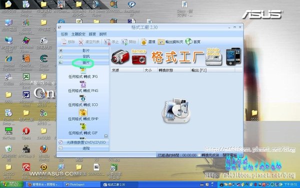Open the 輸出資料夾 output folder
Image resolution: width=300 pixels, height=188 pixels.
170,42
